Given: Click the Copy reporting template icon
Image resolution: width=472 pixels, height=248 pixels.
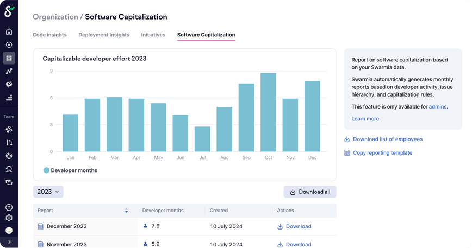Looking at the screenshot, I should click(x=347, y=153).
